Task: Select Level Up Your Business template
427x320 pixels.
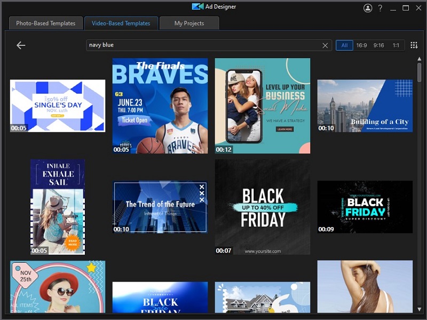Action: [263, 106]
